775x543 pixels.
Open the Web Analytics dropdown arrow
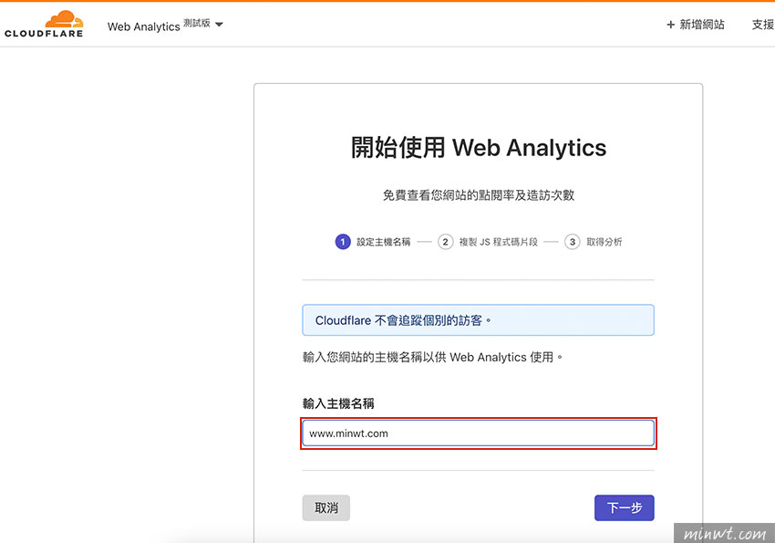(219, 25)
